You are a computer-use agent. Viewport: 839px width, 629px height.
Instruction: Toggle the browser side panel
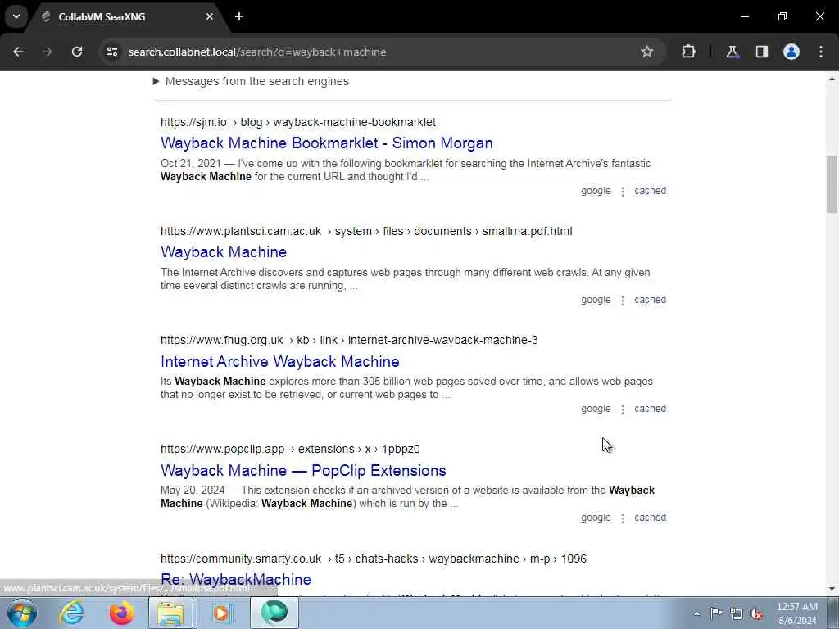tap(762, 52)
